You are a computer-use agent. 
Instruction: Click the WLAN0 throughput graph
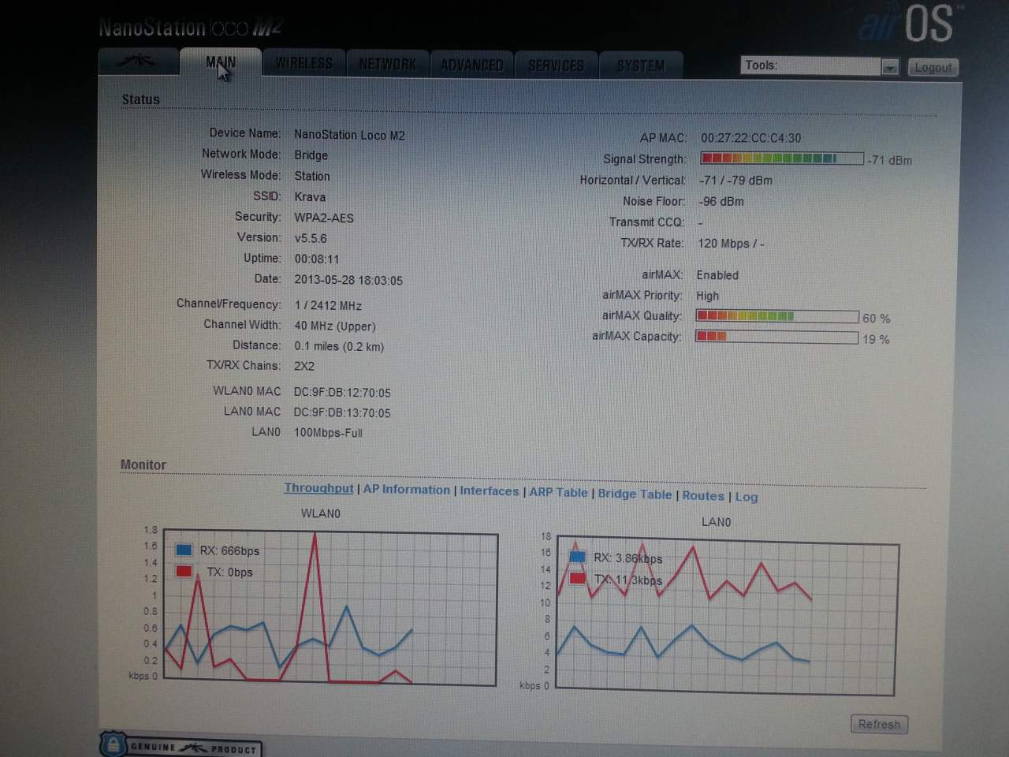click(x=331, y=609)
